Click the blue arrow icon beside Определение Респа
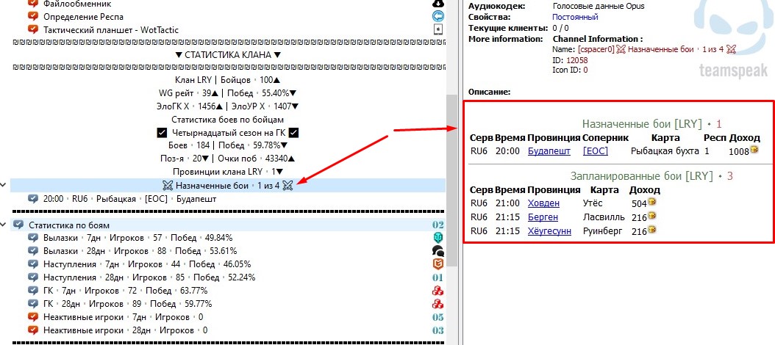 (438, 16)
